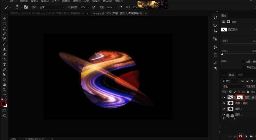Viewport: 256px width, 140px height.
Task: Open the brush blending mode dropdown
Action: 52,7
